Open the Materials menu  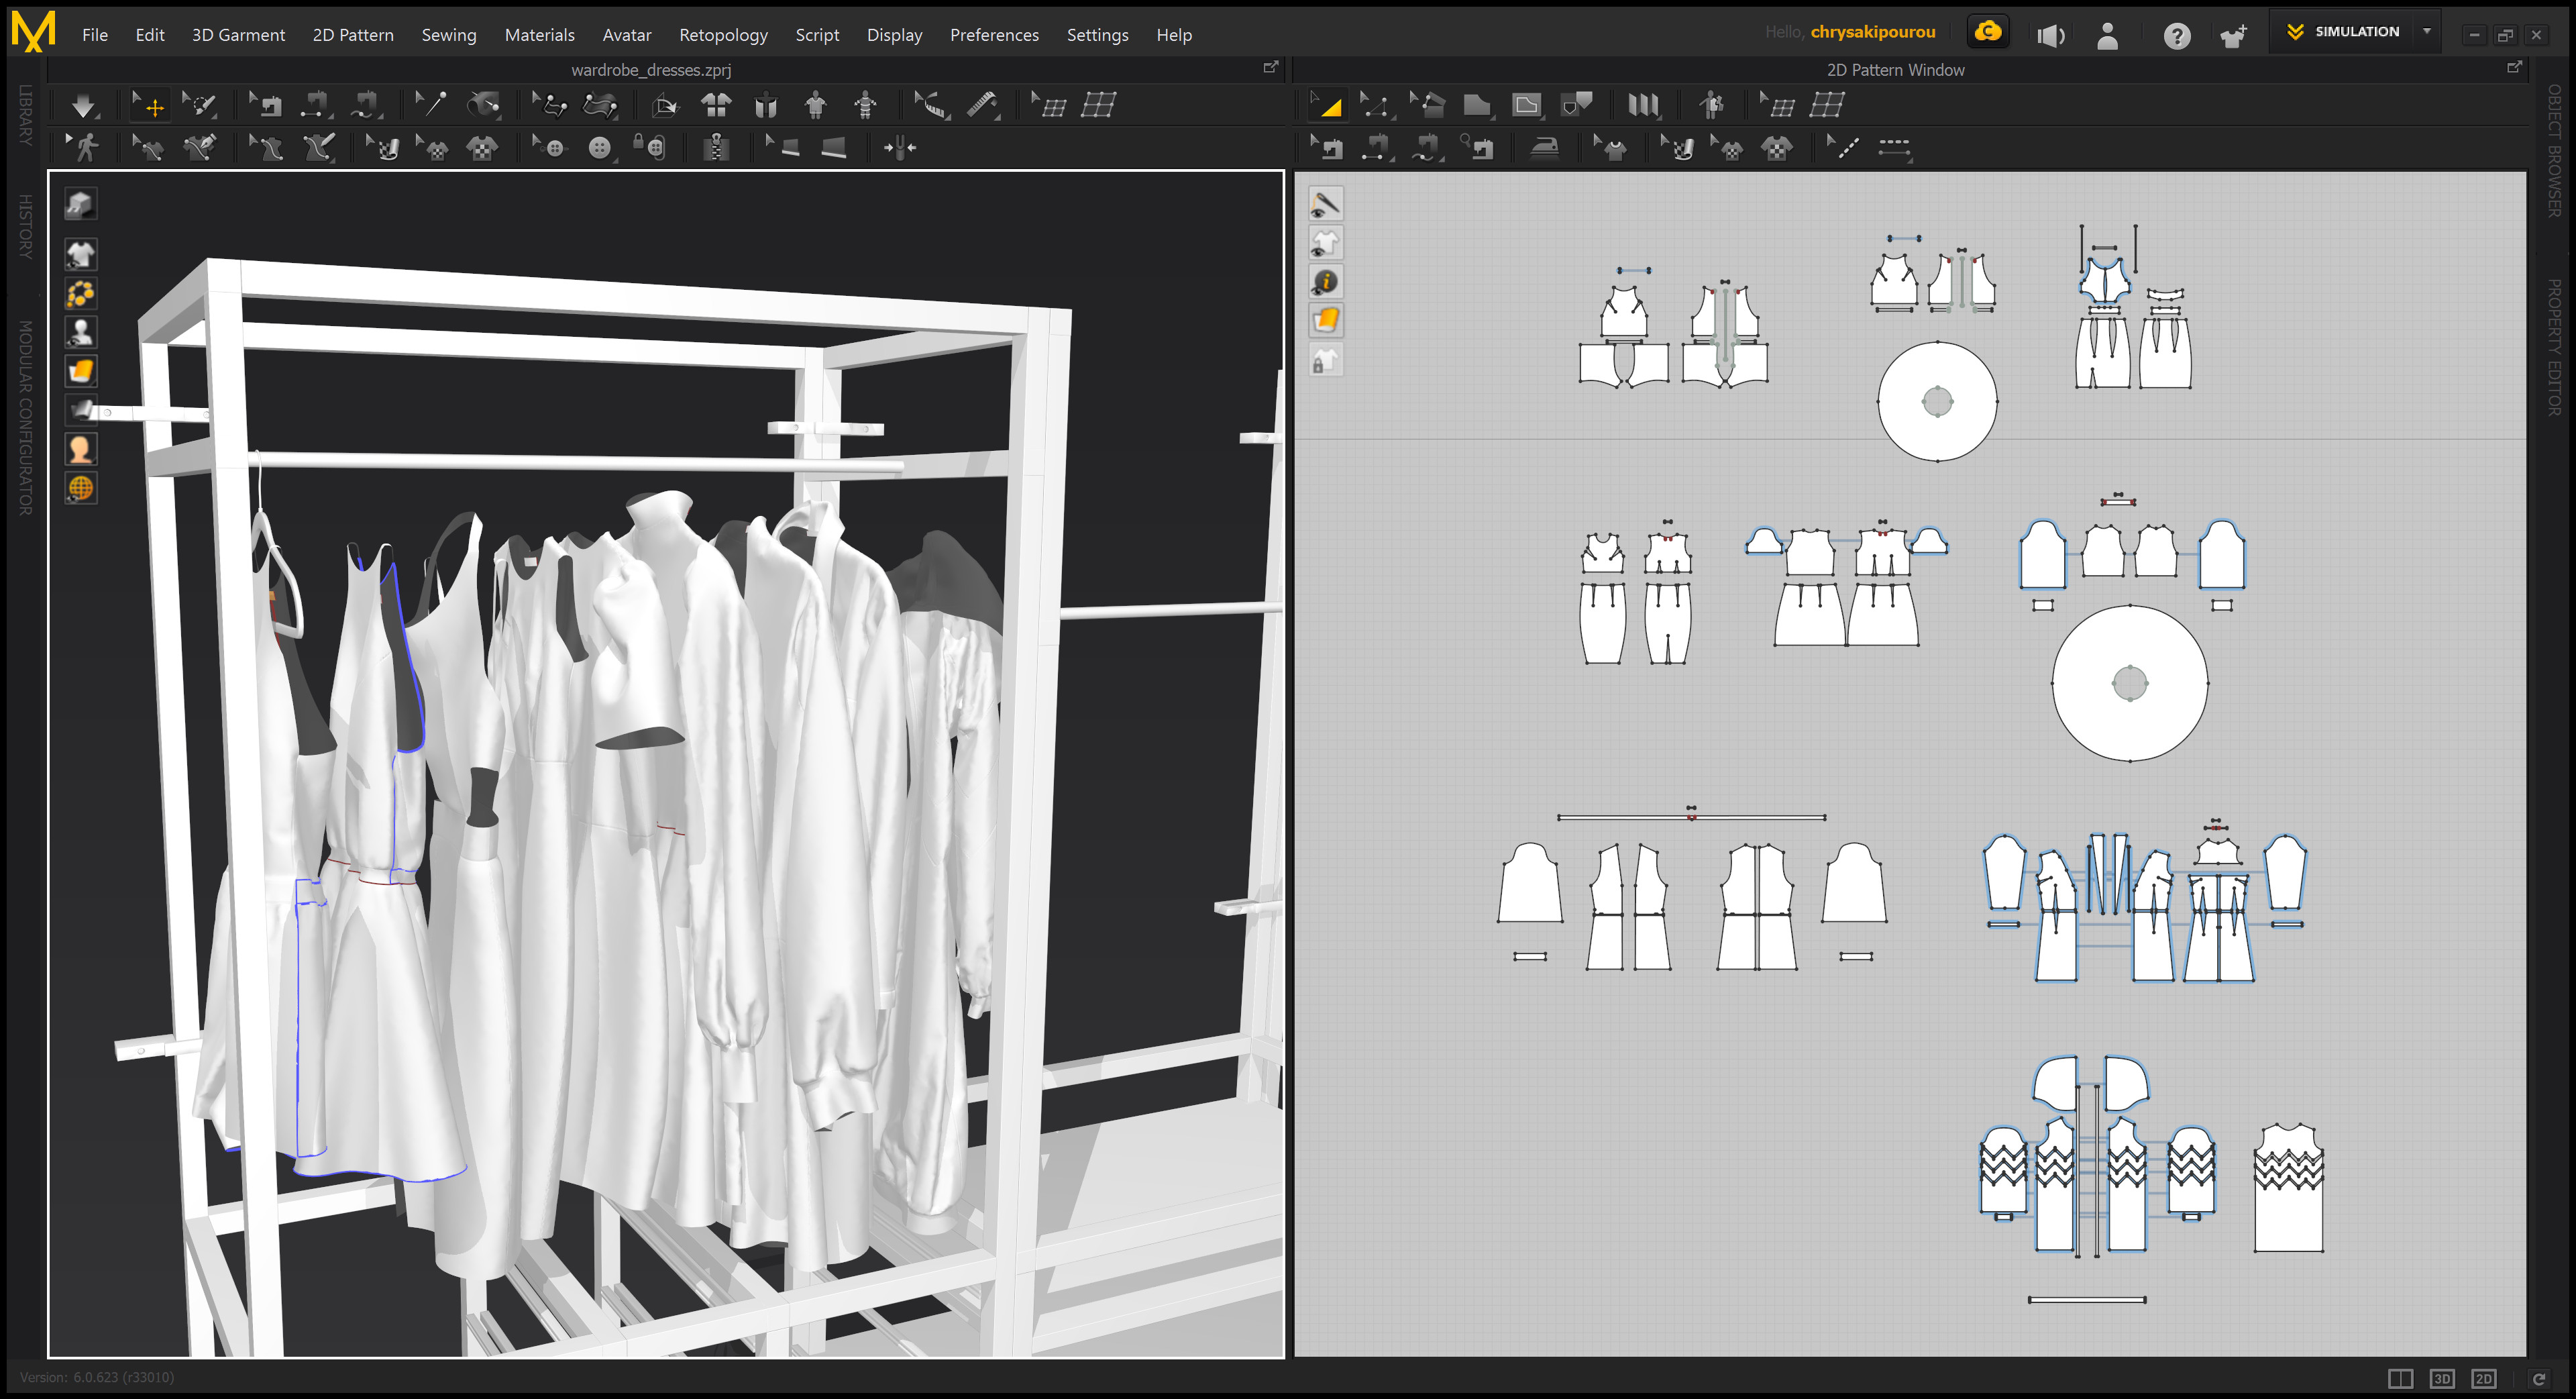click(x=539, y=35)
